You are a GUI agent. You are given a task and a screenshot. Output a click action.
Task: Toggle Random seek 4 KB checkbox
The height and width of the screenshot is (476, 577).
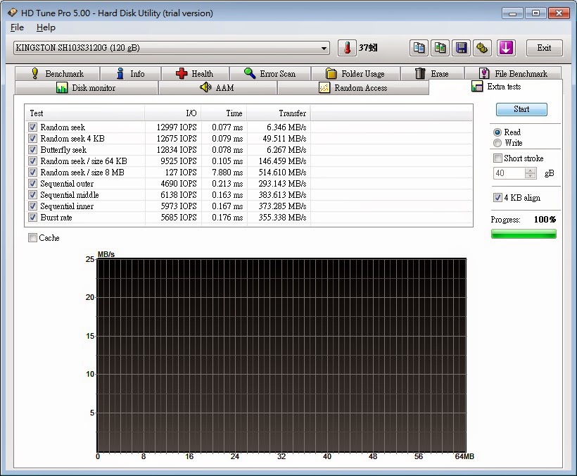point(32,139)
